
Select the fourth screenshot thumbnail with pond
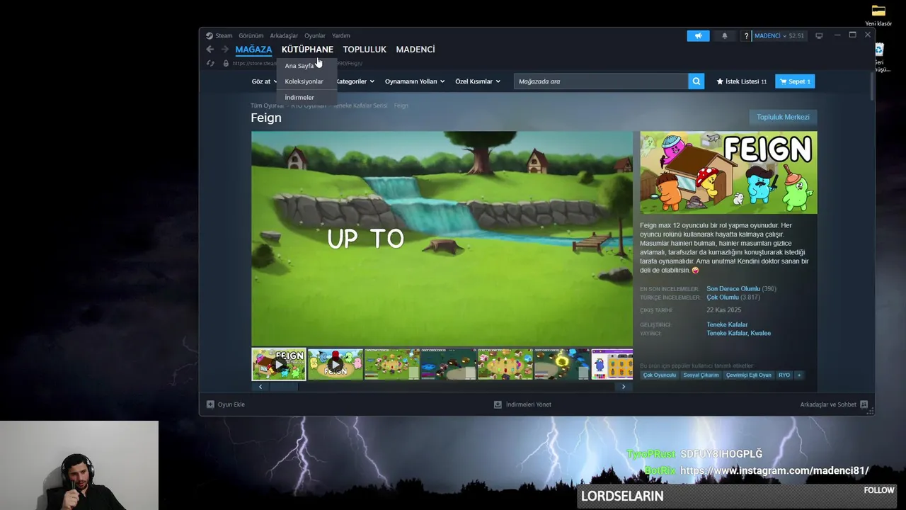[x=448, y=364]
